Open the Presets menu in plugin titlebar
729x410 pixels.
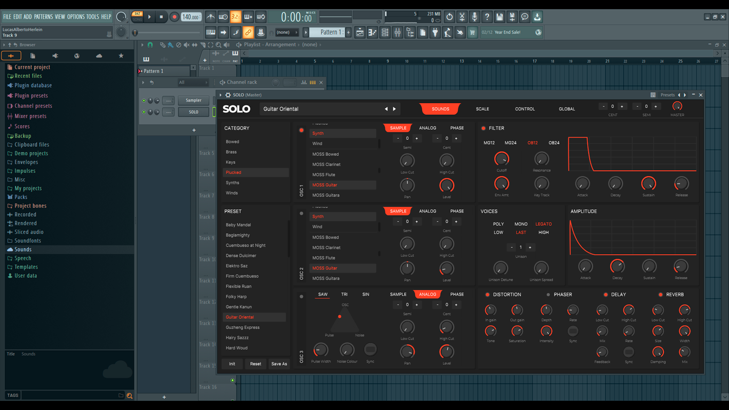coord(668,95)
